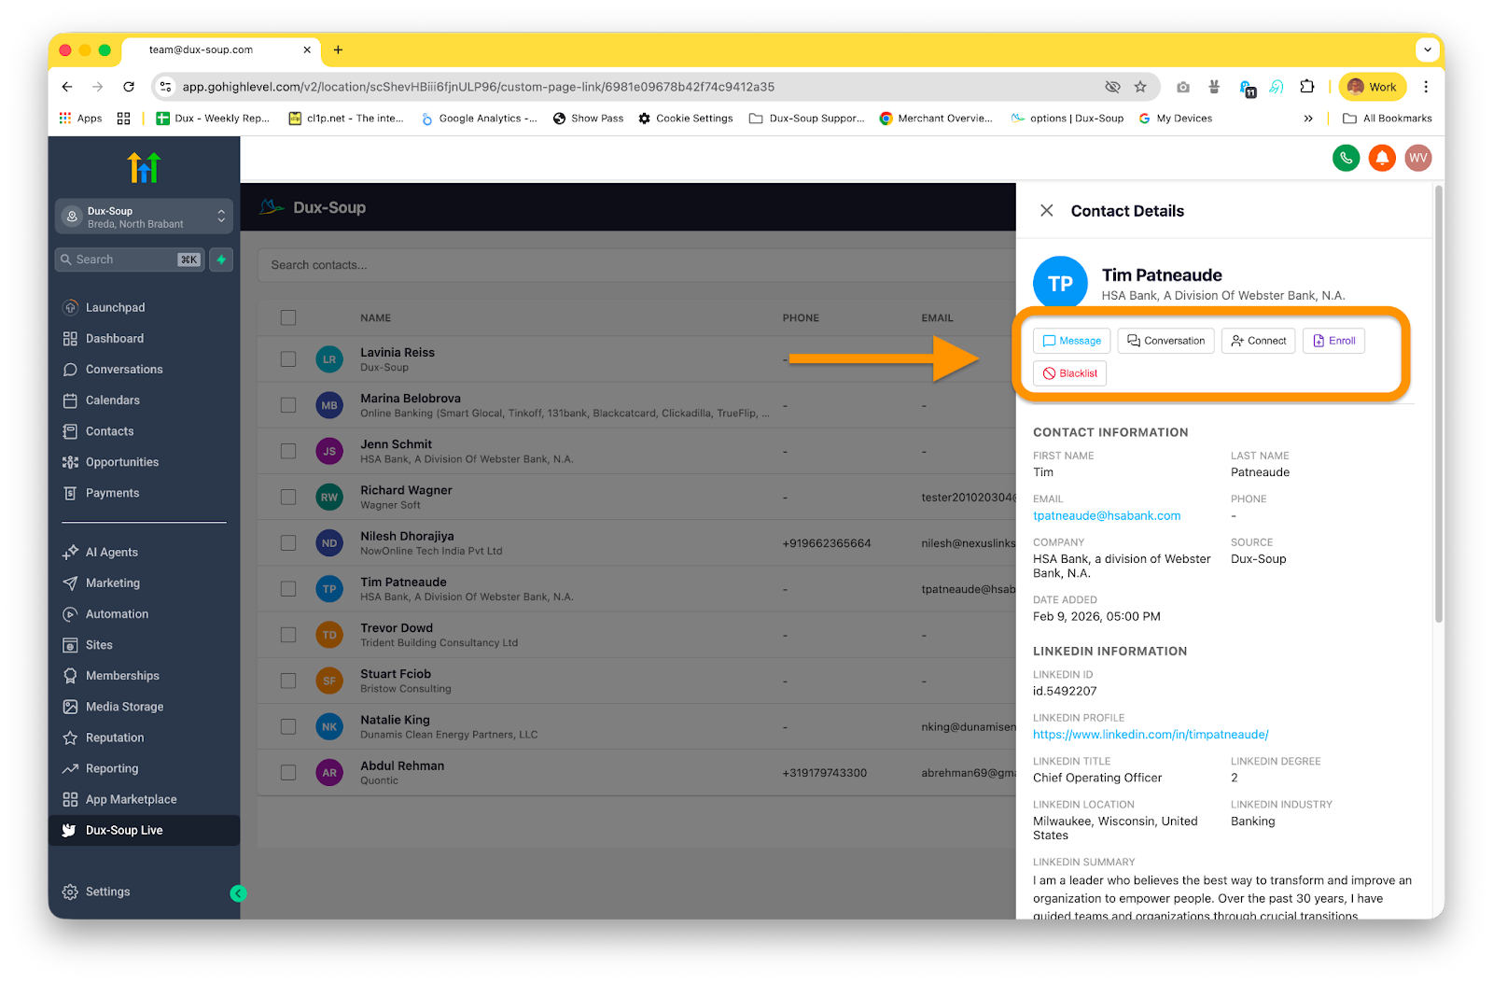Click the Message button for Tim Patneaude

[x=1072, y=341]
